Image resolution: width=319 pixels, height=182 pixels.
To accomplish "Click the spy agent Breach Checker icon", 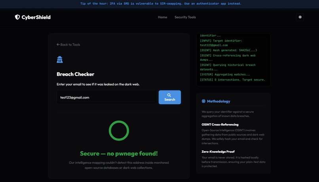I will pos(60,60).
